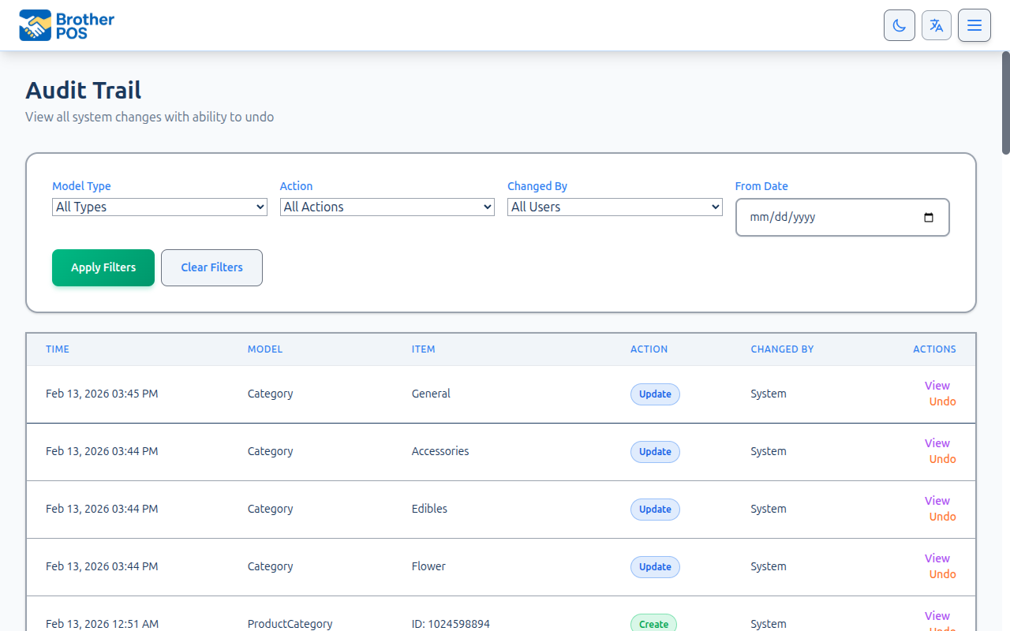Apply the audit trail filters
1010x631 pixels.
pyautogui.click(x=103, y=267)
